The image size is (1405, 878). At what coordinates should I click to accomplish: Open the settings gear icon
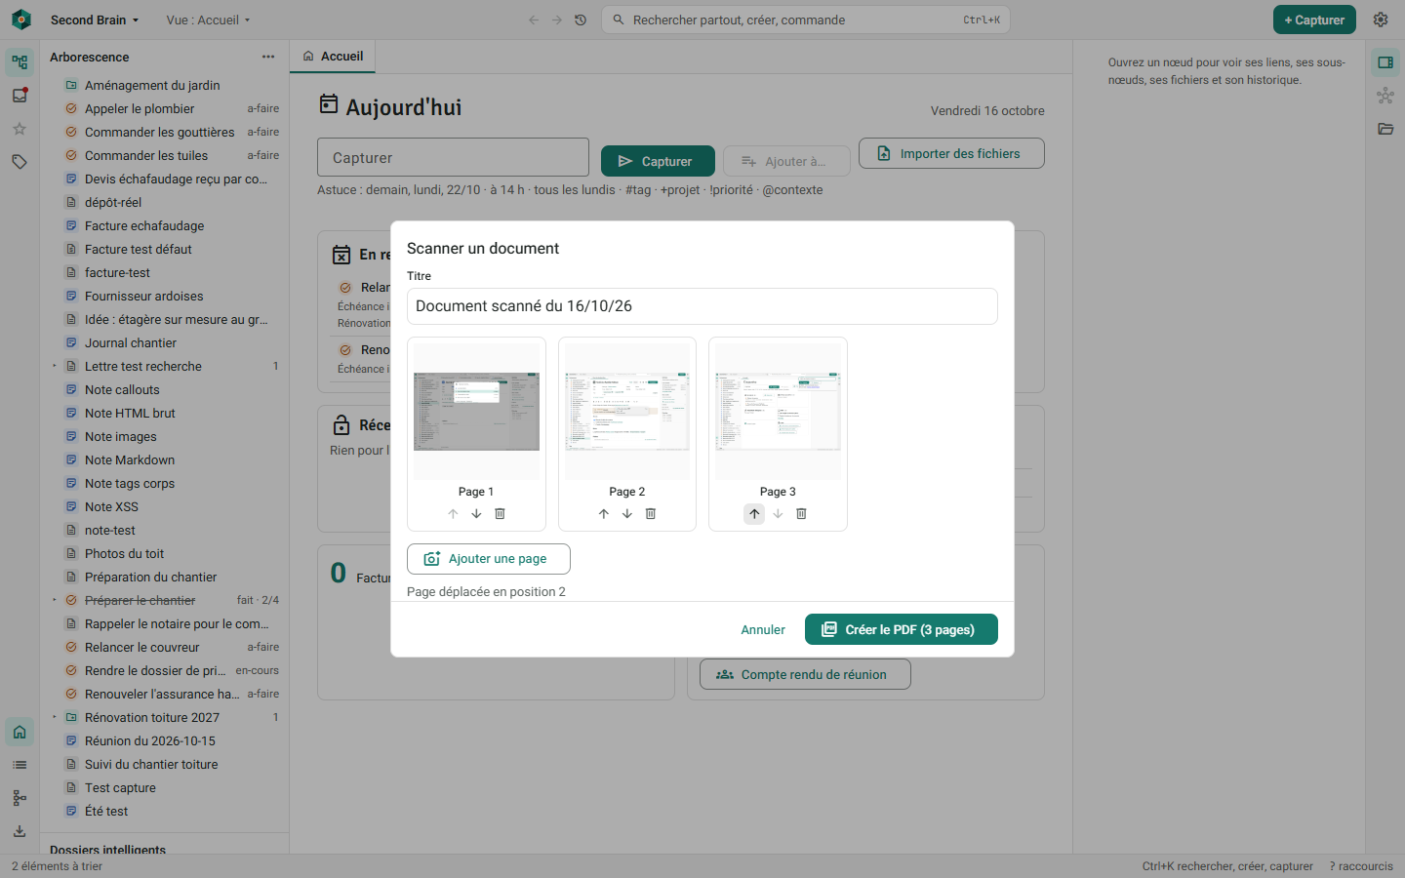pyautogui.click(x=1381, y=20)
